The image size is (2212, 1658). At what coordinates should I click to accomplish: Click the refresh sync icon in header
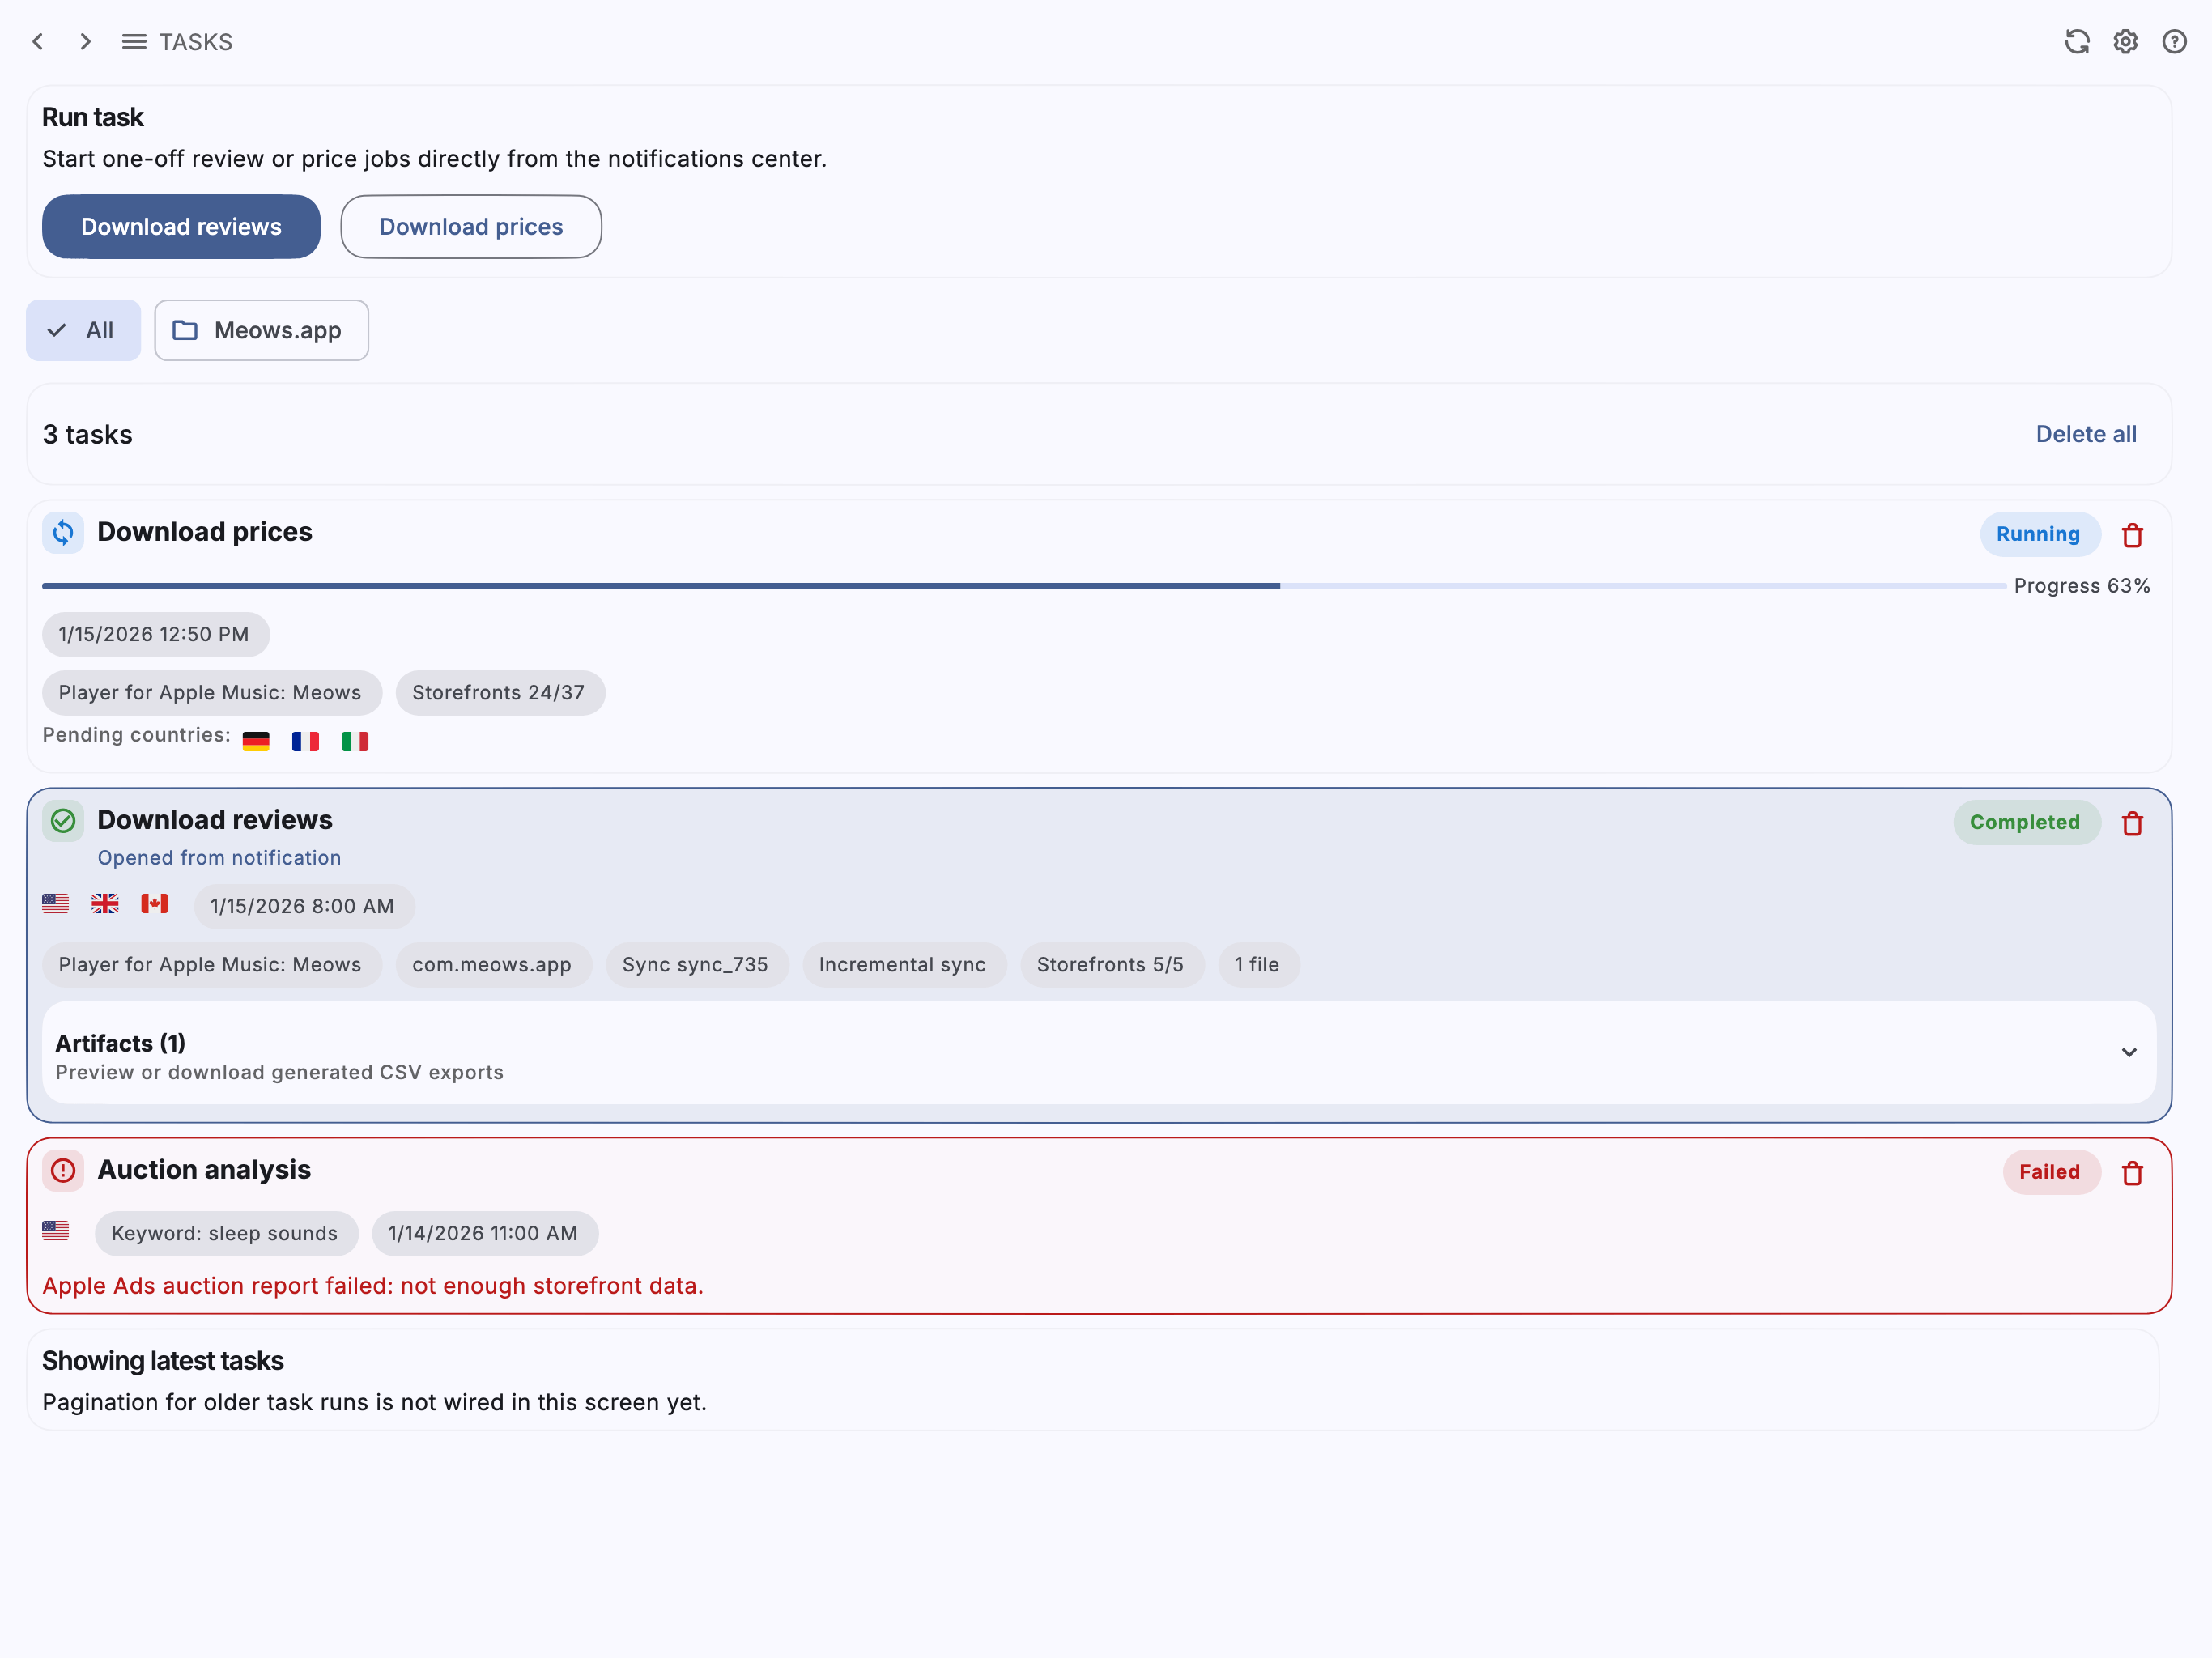pos(2077,41)
